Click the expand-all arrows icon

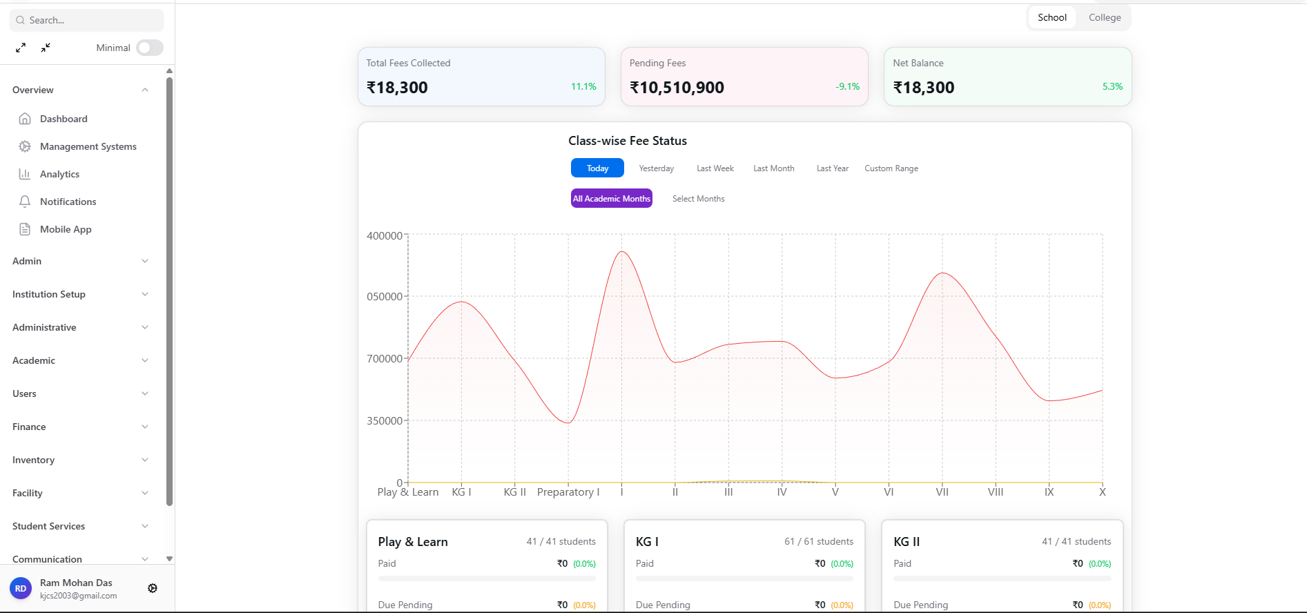(21, 48)
